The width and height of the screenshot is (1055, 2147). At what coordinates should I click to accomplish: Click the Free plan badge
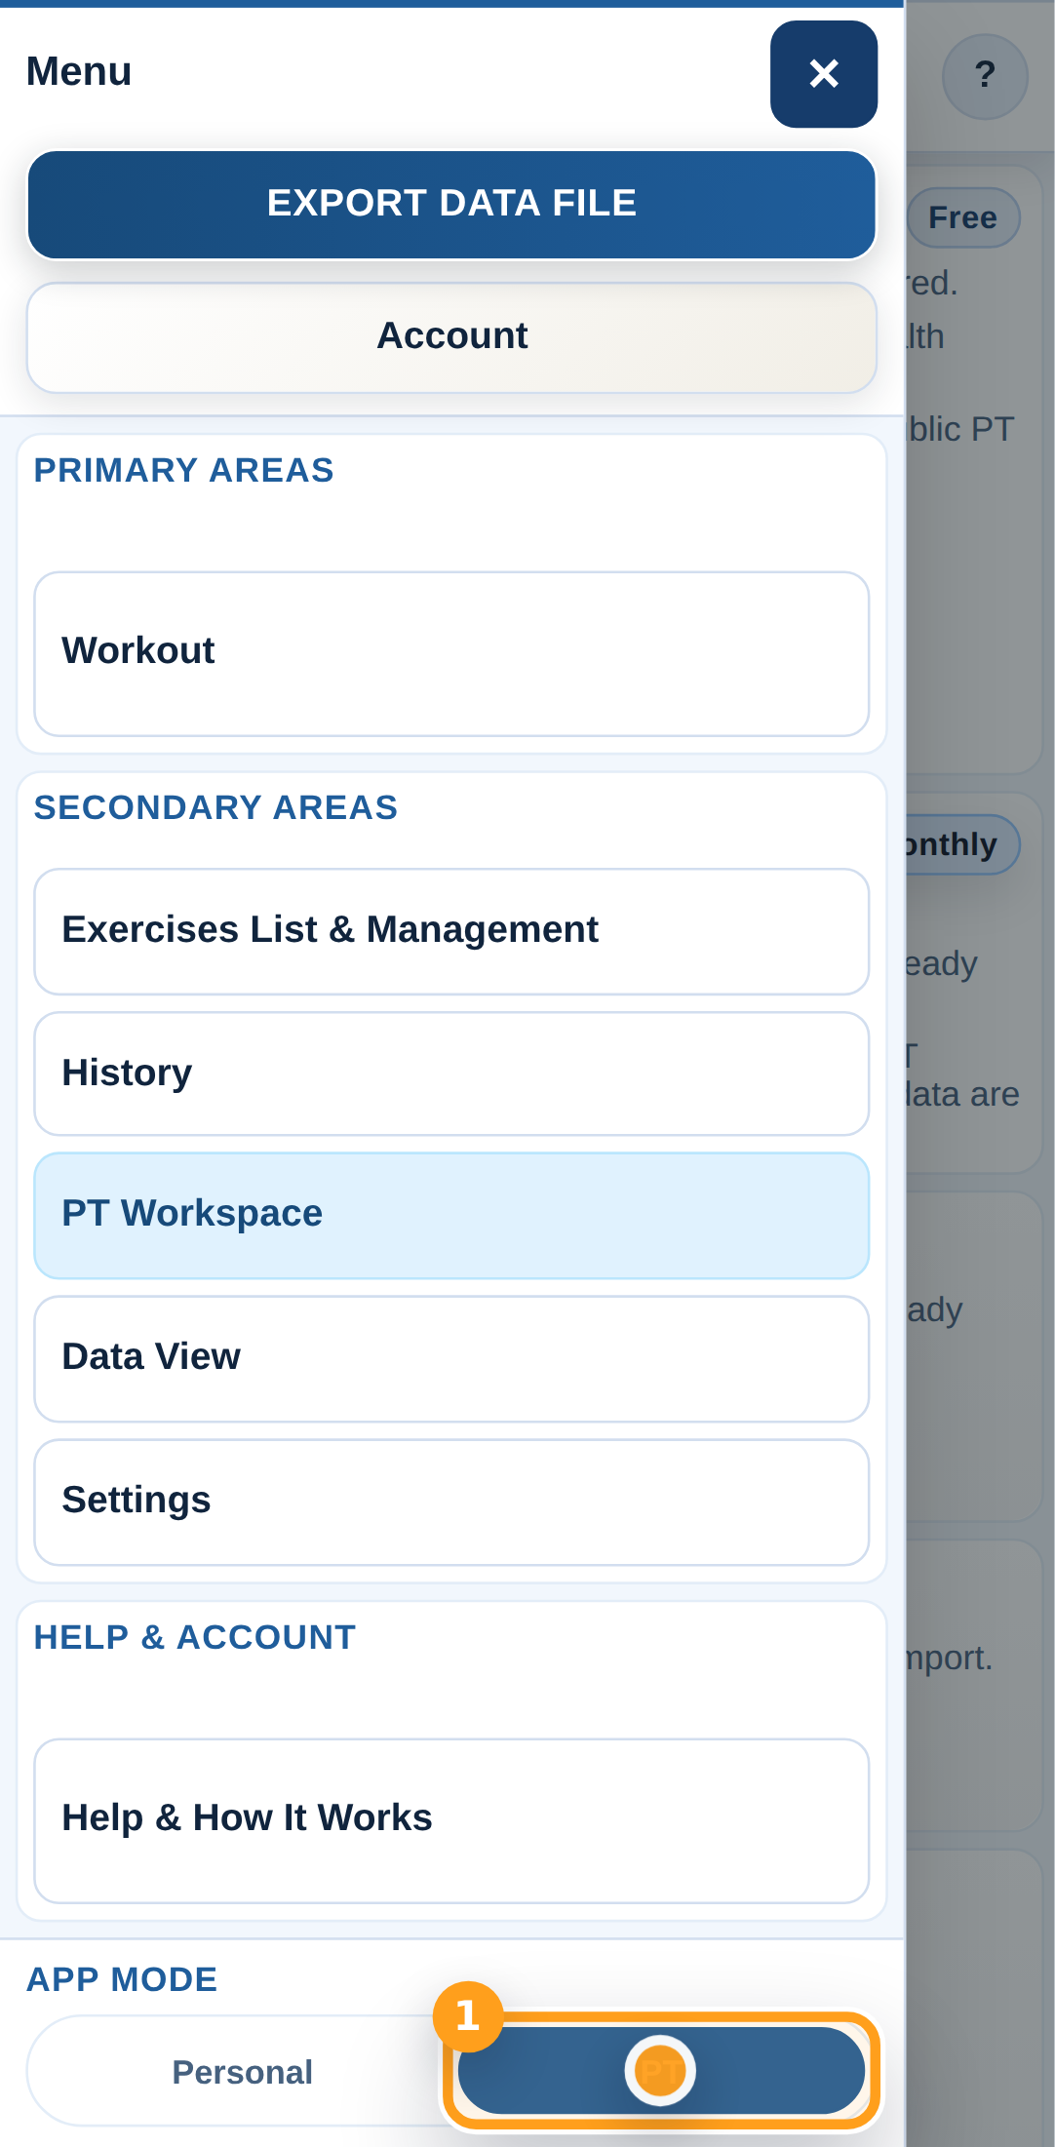click(962, 217)
